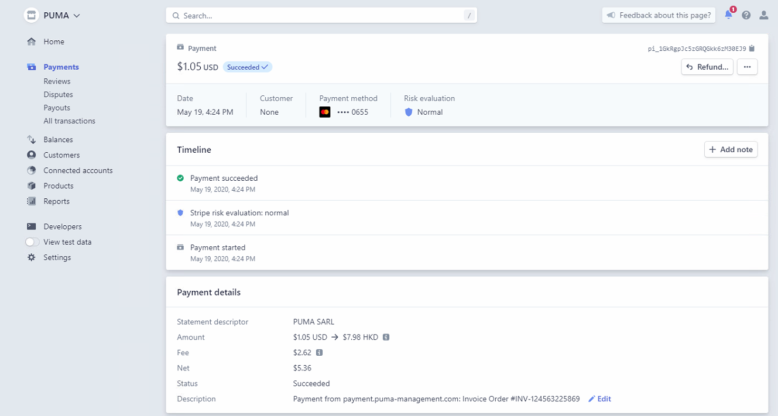The width and height of the screenshot is (778, 416).
Task: Click the info icon beside Fee amount
Action: [x=319, y=353]
